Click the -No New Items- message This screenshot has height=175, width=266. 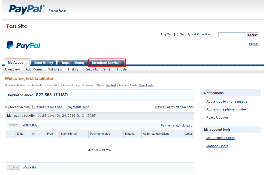coord(99,150)
